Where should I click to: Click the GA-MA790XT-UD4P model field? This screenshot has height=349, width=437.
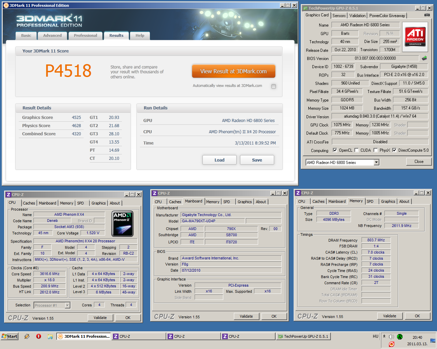tap(213, 221)
